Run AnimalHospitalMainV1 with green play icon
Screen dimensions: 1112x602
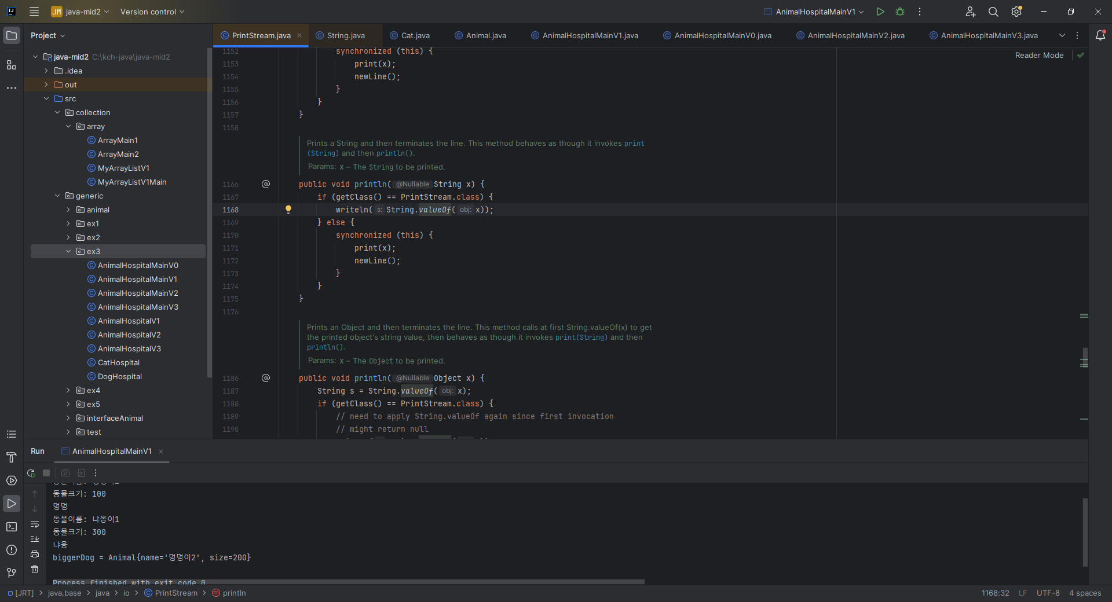point(880,12)
